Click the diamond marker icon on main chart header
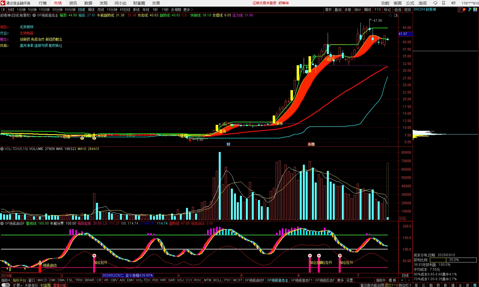The image size is (479, 287). (x=391, y=15)
